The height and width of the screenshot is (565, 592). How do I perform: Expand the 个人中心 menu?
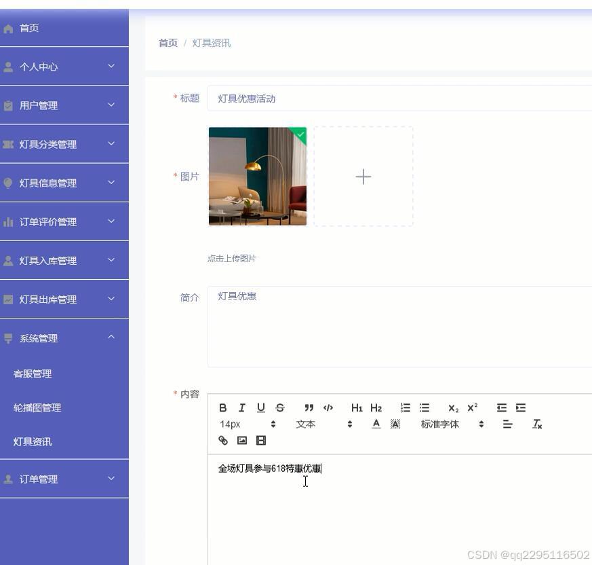tap(64, 67)
